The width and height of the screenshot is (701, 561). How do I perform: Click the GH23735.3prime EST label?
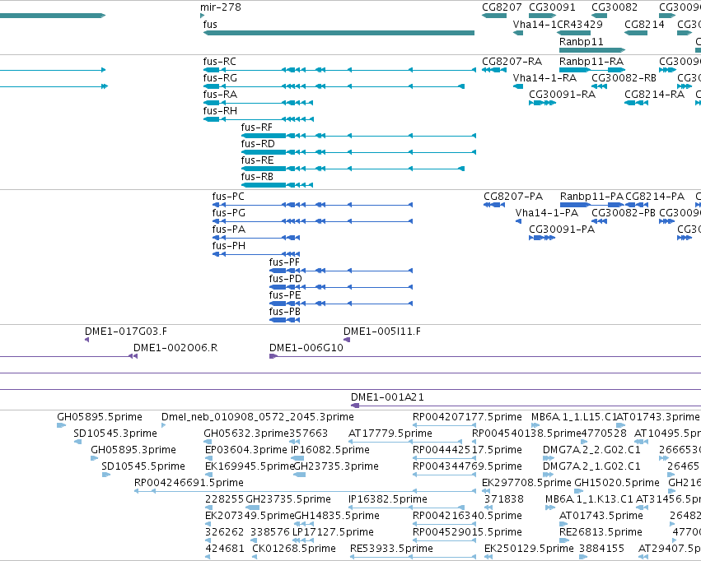pos(336,466)
